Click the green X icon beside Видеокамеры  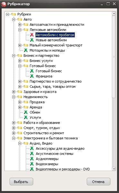32,164
